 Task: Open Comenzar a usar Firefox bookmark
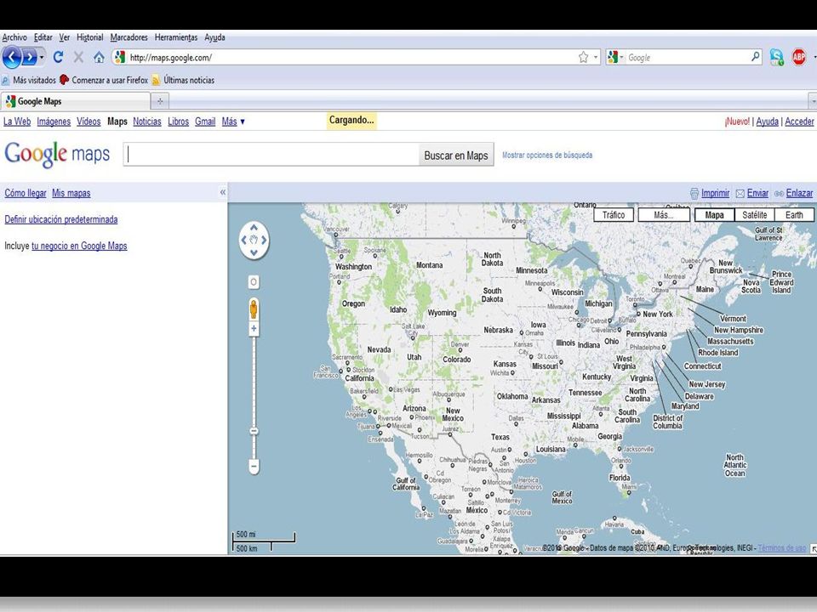click(x=104, y=80)
